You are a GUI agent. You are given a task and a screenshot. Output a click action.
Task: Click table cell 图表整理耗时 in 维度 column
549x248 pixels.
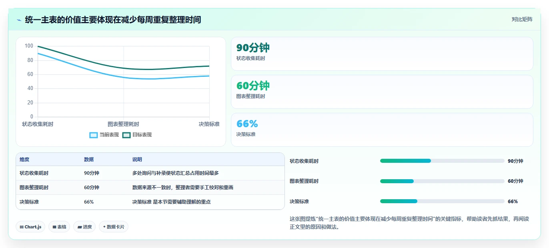point(34,188)
